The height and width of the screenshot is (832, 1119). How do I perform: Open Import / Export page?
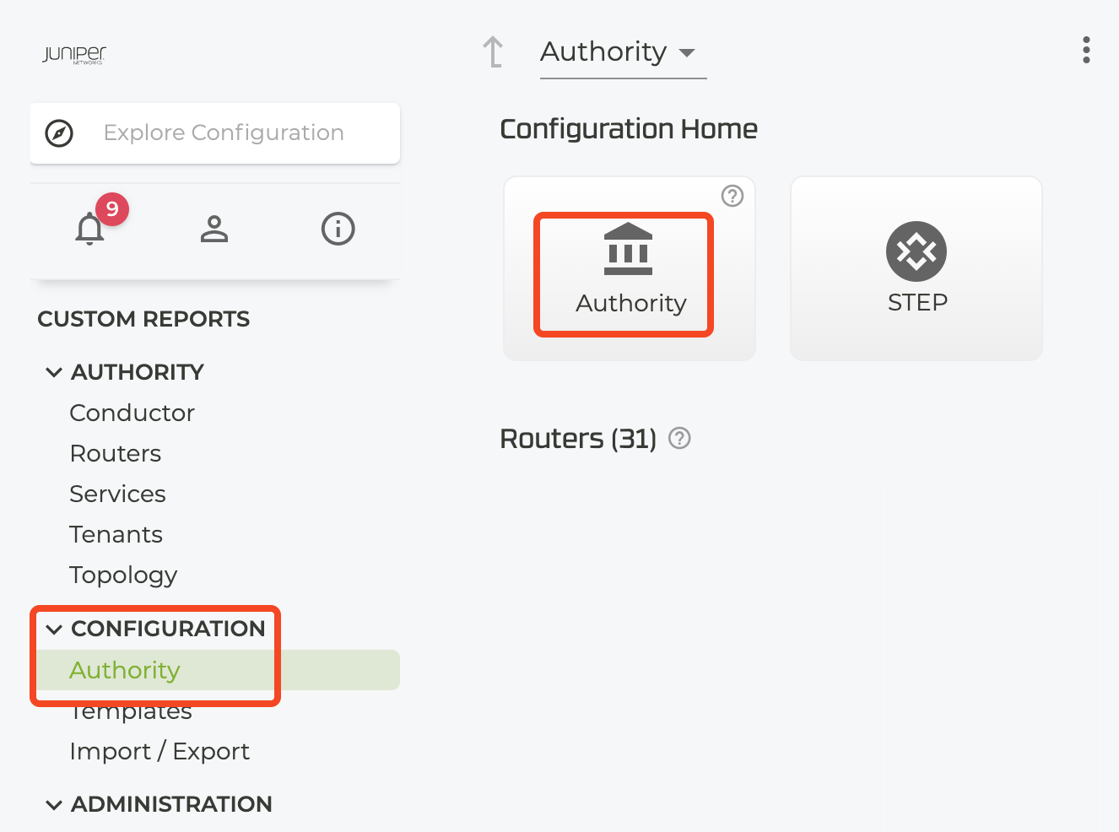pos(159,751)
